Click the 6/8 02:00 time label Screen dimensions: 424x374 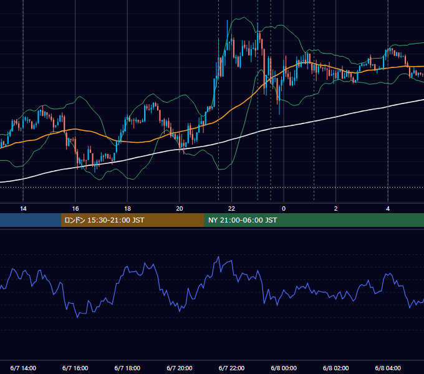point(336,368)
